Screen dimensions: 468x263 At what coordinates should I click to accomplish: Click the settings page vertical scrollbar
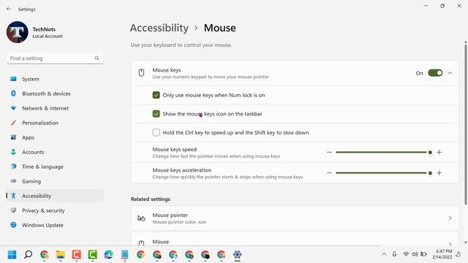pos(466,125)
